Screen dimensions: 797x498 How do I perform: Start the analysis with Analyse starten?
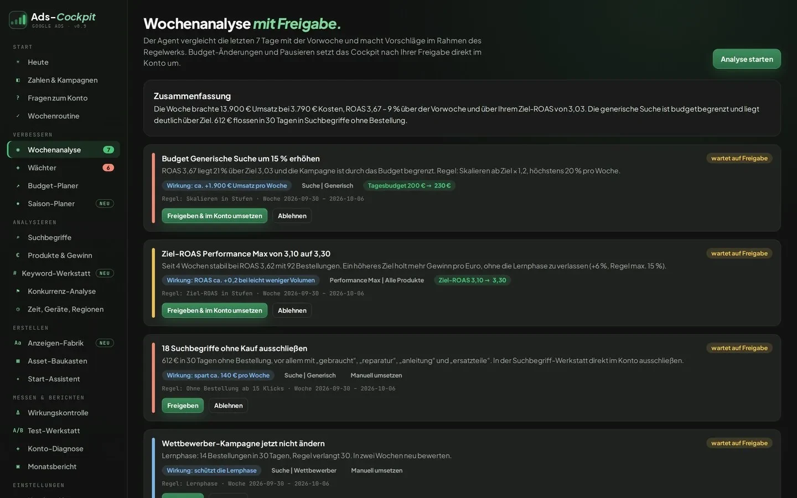[x=747, y=59]
